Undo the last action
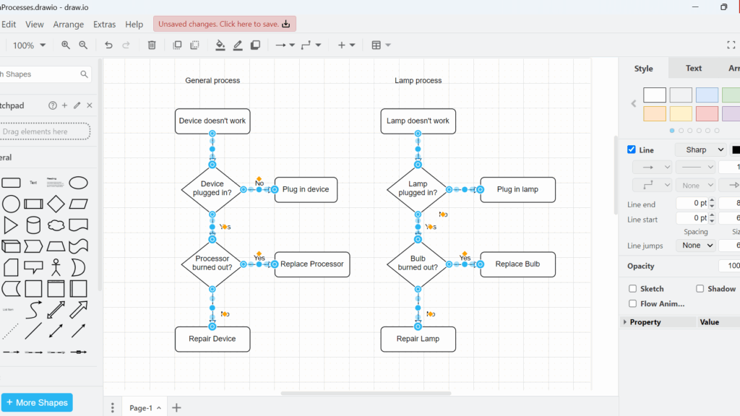 click(x=108, y=45)
